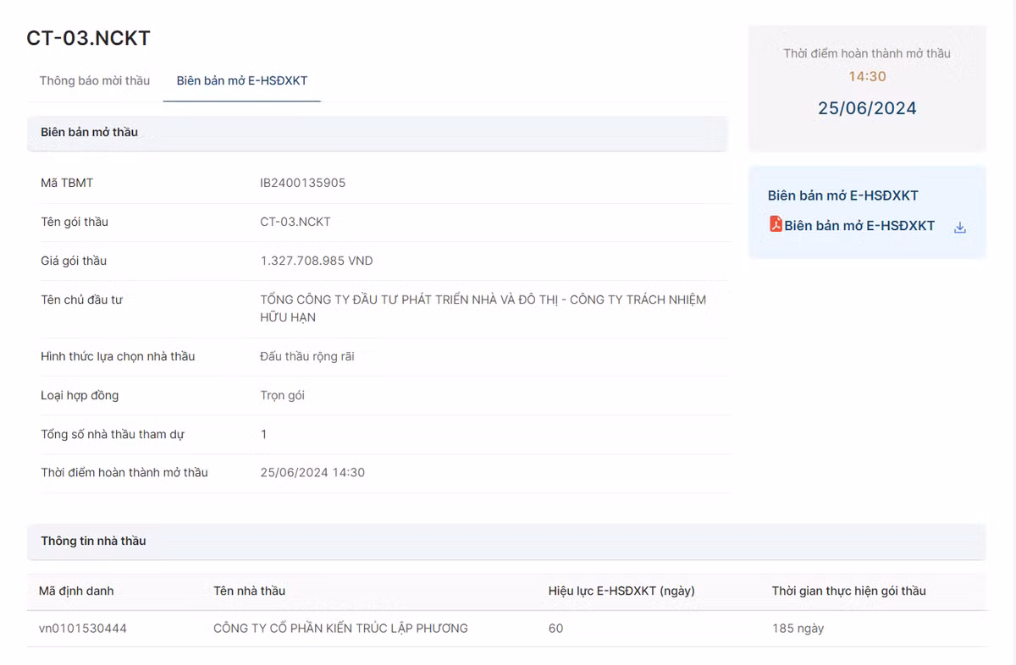Click the TBMT code IB2400135905
The image size is (1016, 665).
302,183
